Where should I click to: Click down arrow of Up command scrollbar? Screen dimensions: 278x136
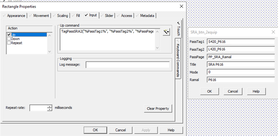(157, 48)
